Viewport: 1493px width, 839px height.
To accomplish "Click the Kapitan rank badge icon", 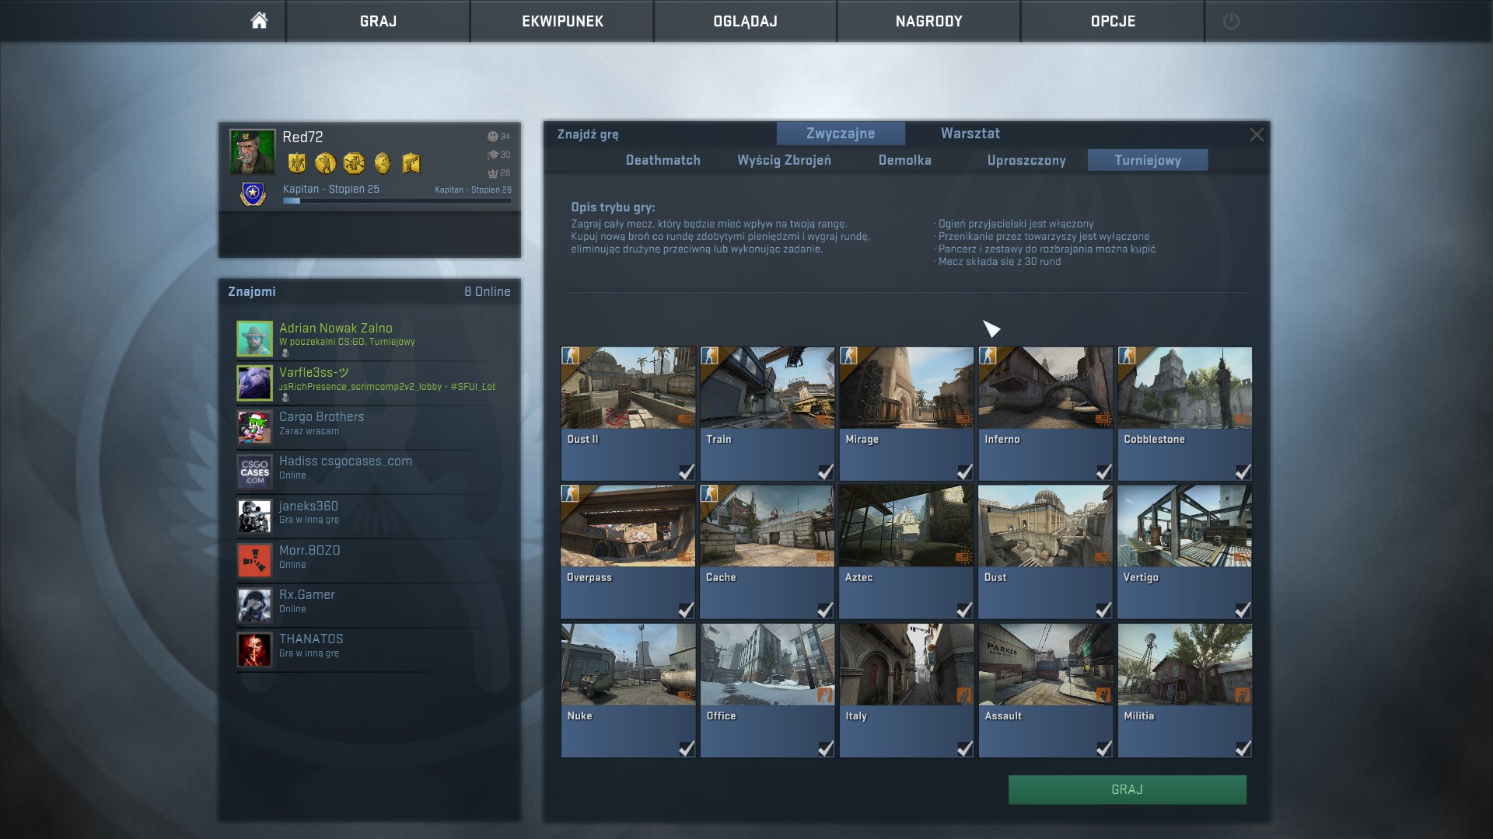I will 253,194.
